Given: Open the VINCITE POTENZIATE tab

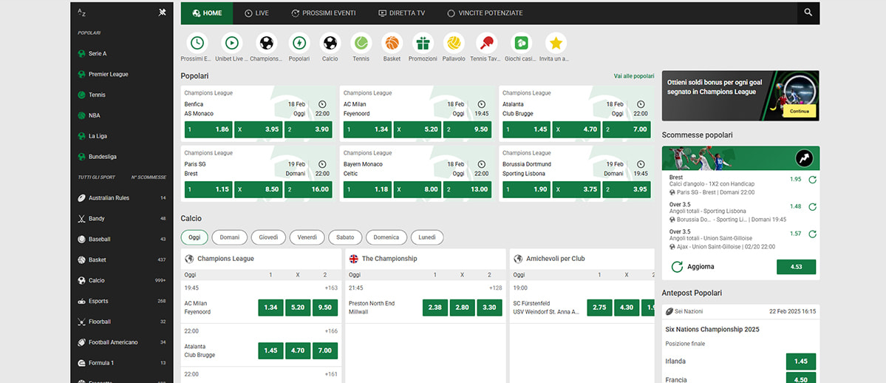Looking at the screenshot, I should [485, 13].
